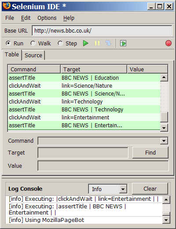Clear the log console
Viewport: 176px width, 229px height.
point(150,189)
